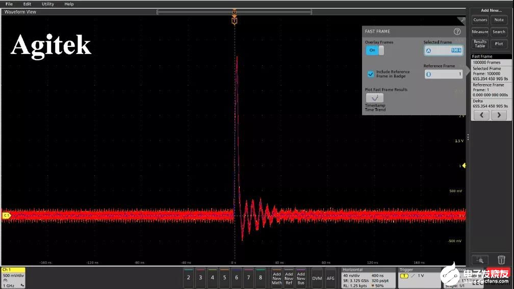The width and height of the screenshot is (514, 289).
Task: Click the orange trigger position marker
Action: point(234,21)
